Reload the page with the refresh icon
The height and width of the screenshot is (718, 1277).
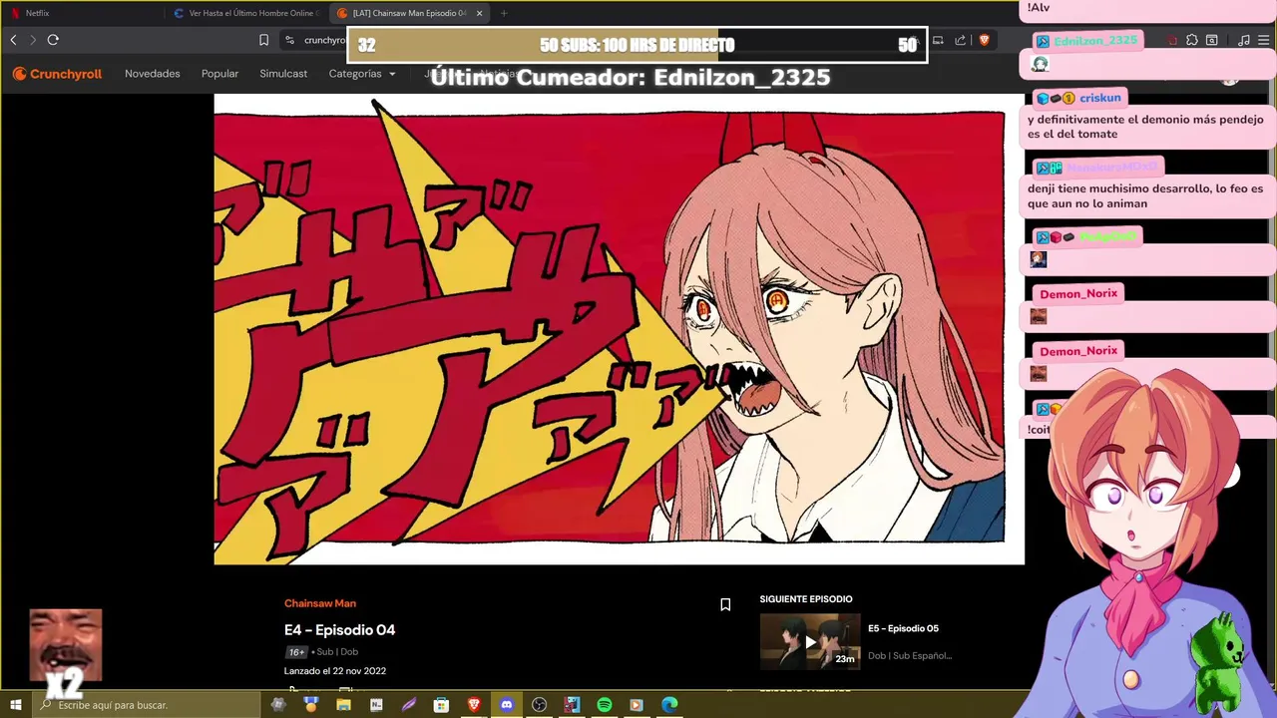(x=53, y=40)
